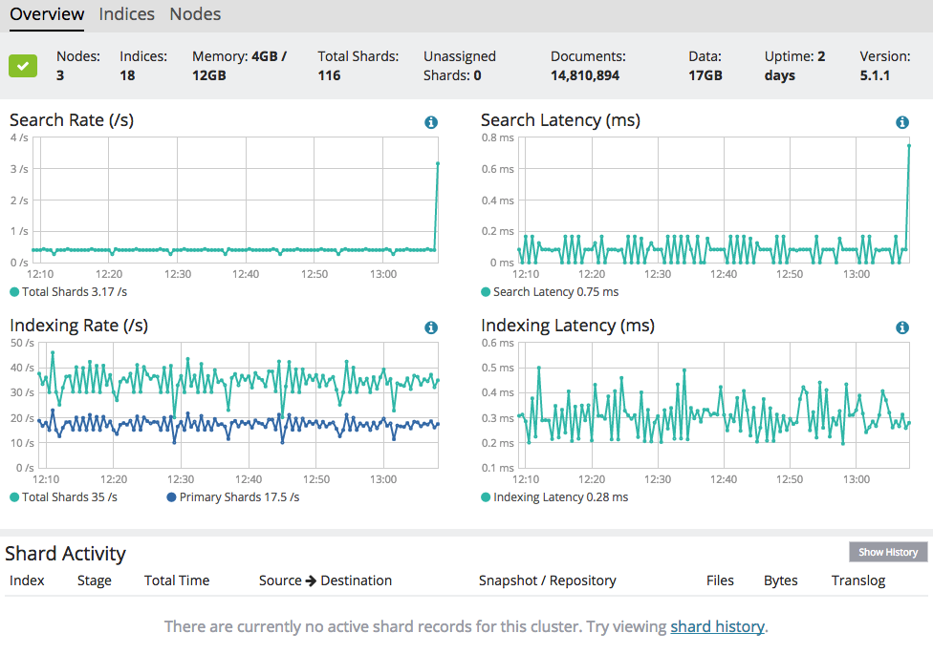The width and height of the screenshot is (933, 654).
Task: Click the Indexing Latency info icon
Action: (x=902, y=327)
